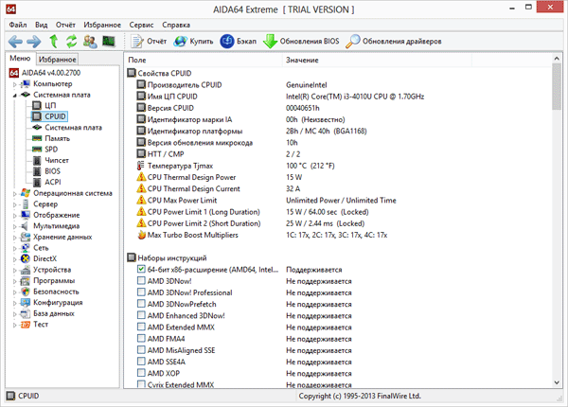
Task: Toggle the 64-бит x86-расширение checkbox
Action: coord(141,269)
